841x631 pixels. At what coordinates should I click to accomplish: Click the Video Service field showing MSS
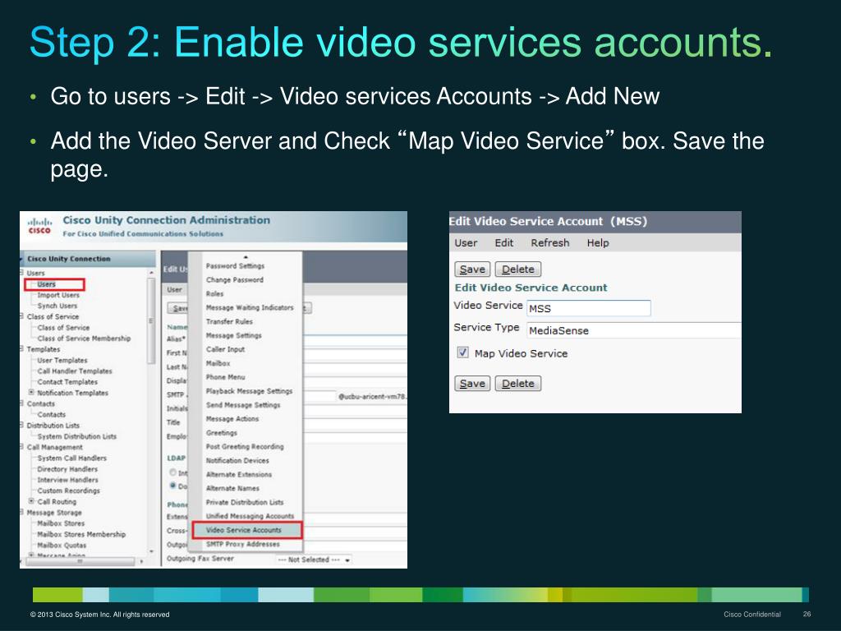pyautogui.click(x=588, y=308)
